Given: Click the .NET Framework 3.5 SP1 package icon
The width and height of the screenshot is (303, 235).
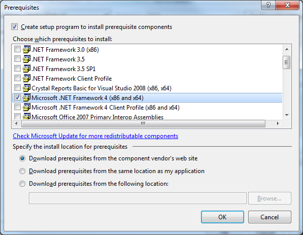Looking at the screenshot, I should coord(26,69).
